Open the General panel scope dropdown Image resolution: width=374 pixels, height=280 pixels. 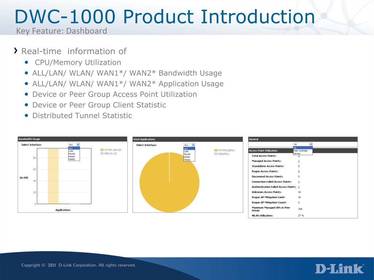[303, 144]
